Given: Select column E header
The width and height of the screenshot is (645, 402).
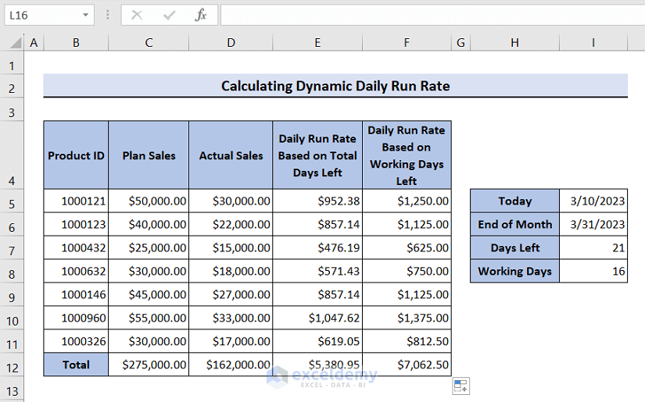Looking at the screenshot, I should coord(317,42).
